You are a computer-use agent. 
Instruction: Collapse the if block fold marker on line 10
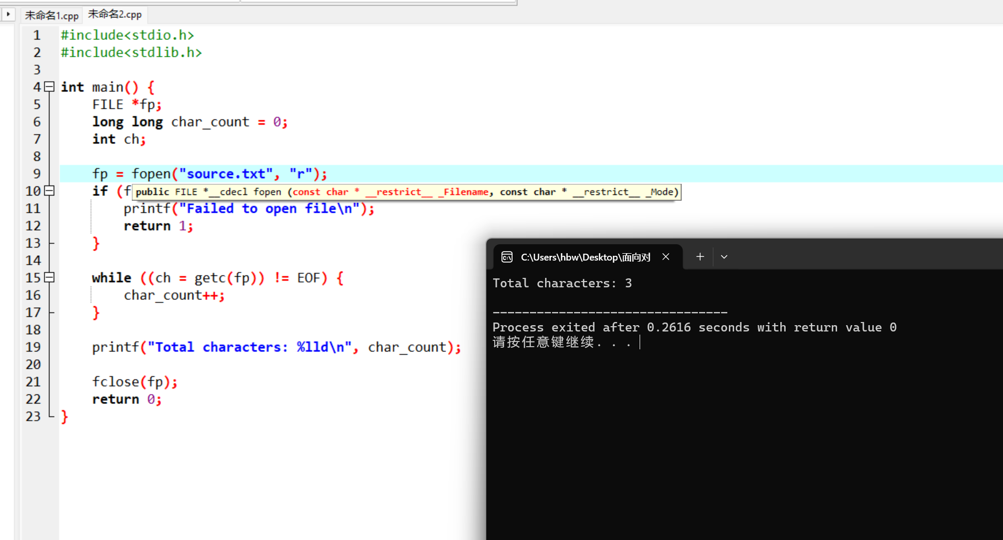point(49,191)
